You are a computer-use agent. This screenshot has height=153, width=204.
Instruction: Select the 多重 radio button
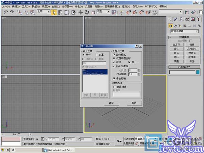pyautogui.click(x=97, y=55)
